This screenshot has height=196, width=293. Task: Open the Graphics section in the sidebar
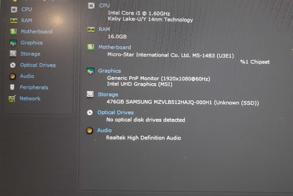[x=31, y=42]
